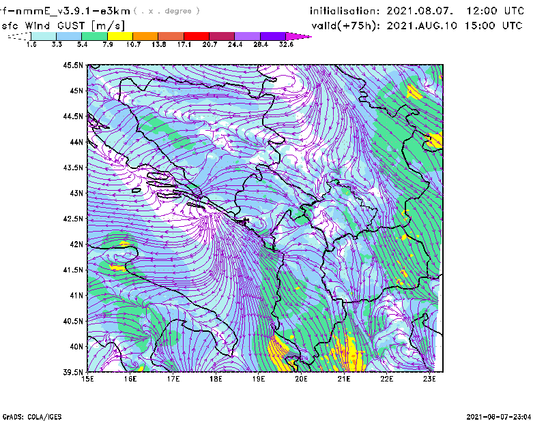Click the legend value "32.6"
The height and width of the screenshot is (421, 546).
[286, 44]
